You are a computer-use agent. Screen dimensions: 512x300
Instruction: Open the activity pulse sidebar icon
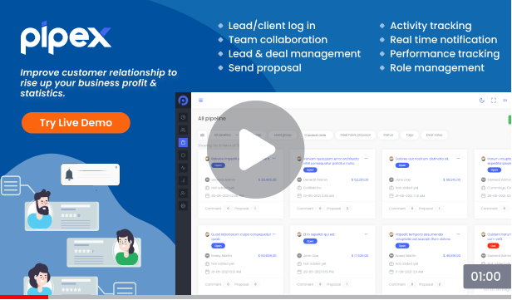pyautogui.click(x=183, y=168)
